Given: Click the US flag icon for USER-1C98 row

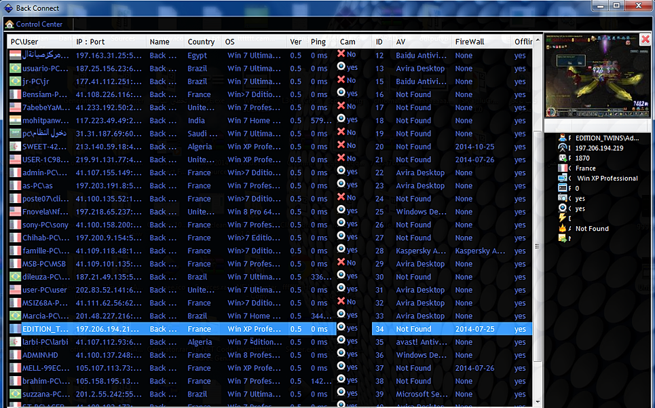Looking at the screenshot, I should [x=15, y=160].
